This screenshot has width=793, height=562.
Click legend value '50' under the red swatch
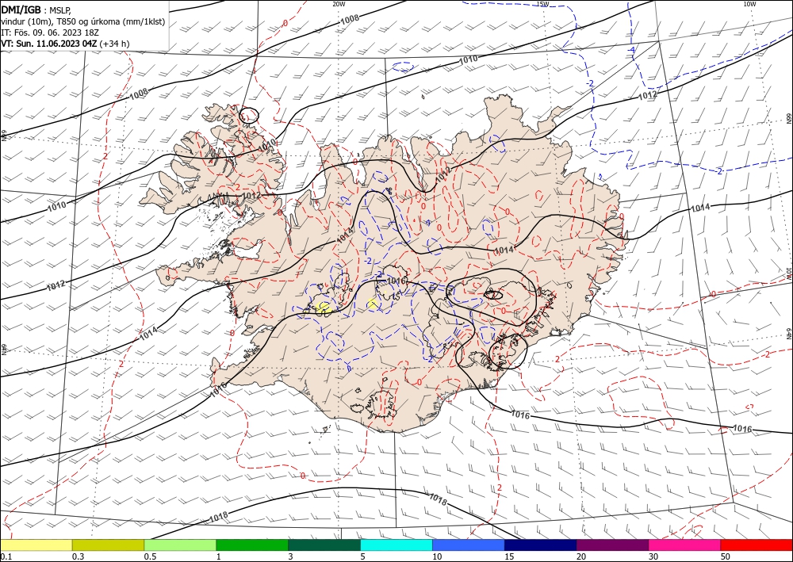726,556
